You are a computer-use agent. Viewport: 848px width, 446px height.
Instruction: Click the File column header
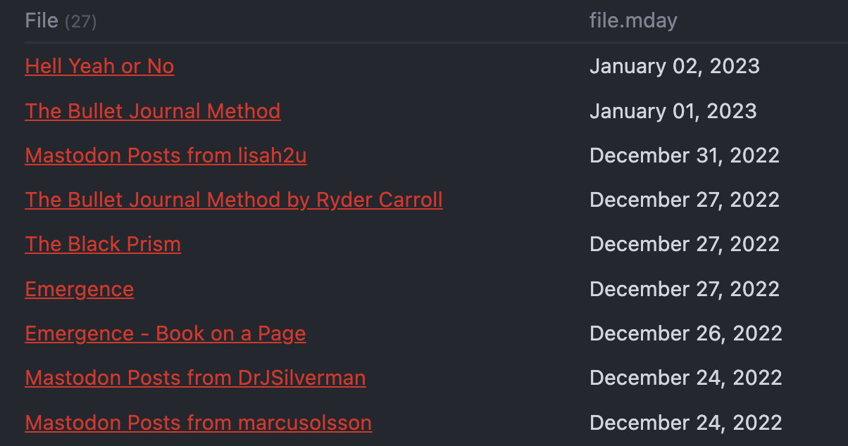(42, 21)
